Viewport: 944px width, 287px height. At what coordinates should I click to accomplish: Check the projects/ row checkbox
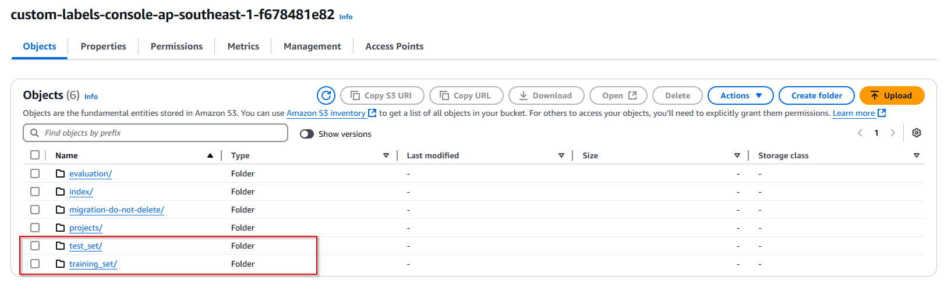click(35, 228)
